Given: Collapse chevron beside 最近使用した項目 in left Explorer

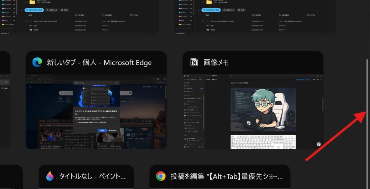Looking at the screenshot, I should (x=22, y=11).
